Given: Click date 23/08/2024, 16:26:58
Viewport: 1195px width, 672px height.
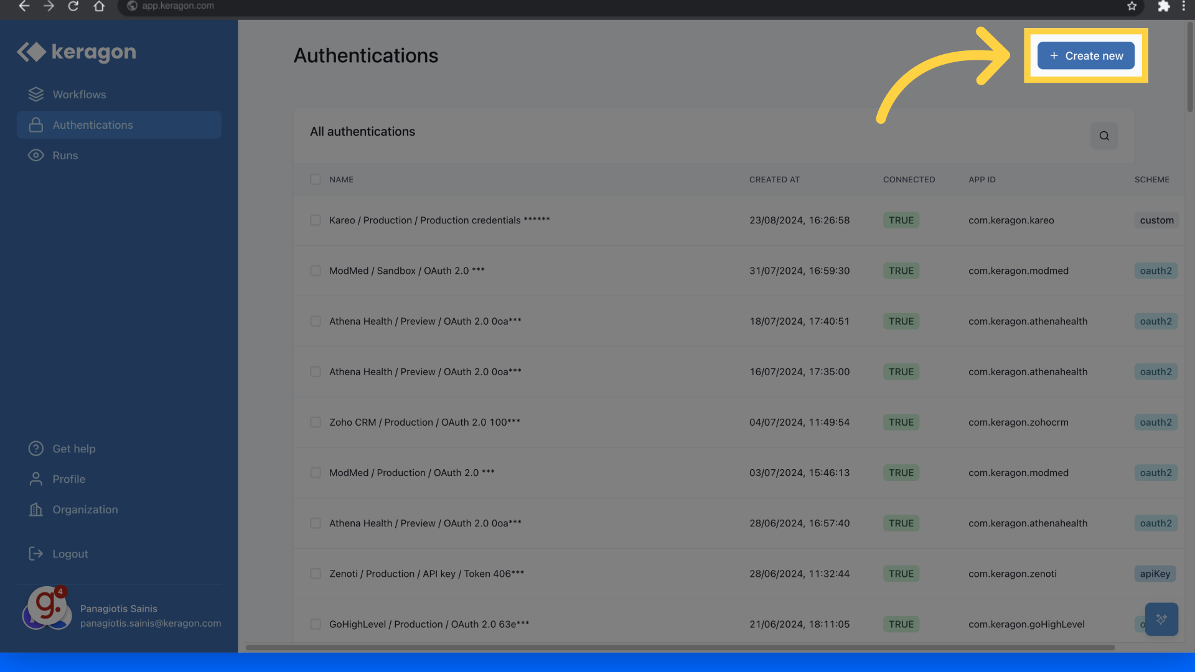Looking at the screenshot, I should pos(799,220).
